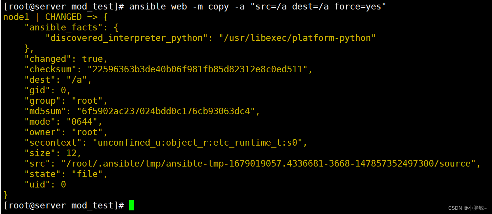Screen dimensions: 492x214
Task: Click the "uid": 0 line
Action: pyautogui.click(x=45, y=185)
